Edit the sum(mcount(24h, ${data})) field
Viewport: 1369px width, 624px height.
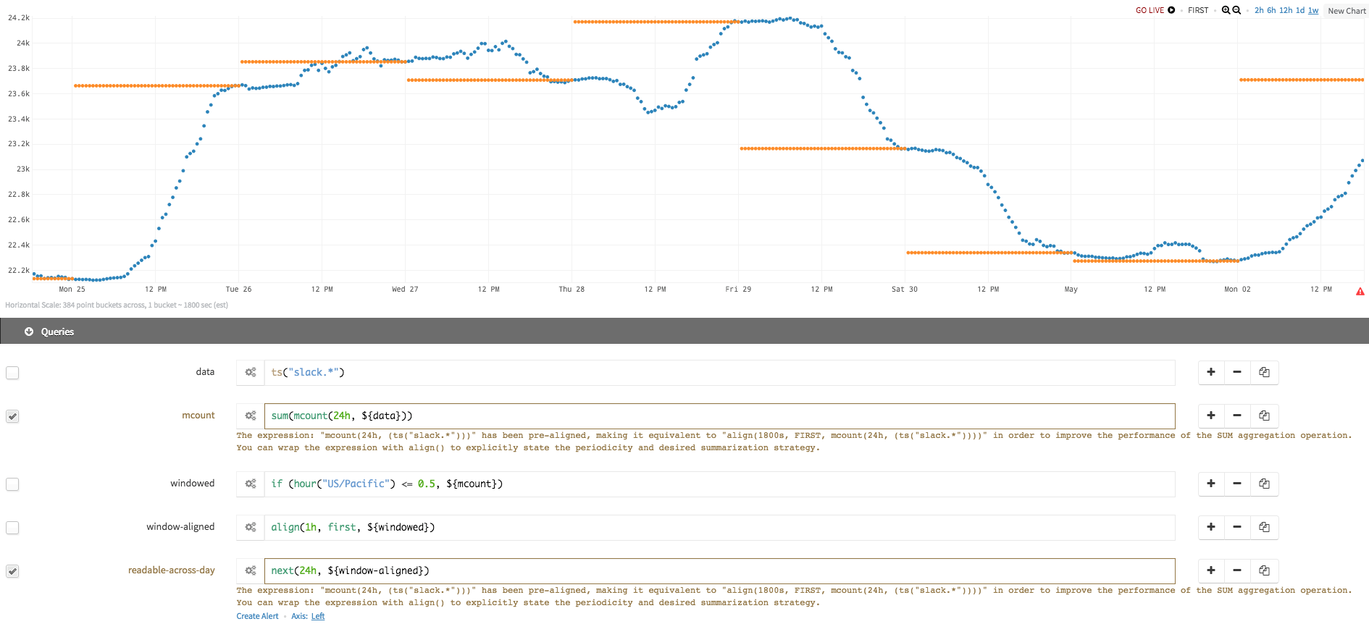tap(719, 416)
